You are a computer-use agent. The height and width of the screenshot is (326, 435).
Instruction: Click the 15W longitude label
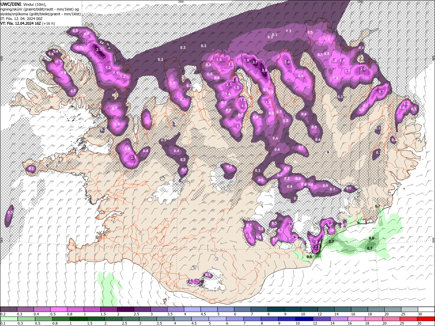(360, 2)
